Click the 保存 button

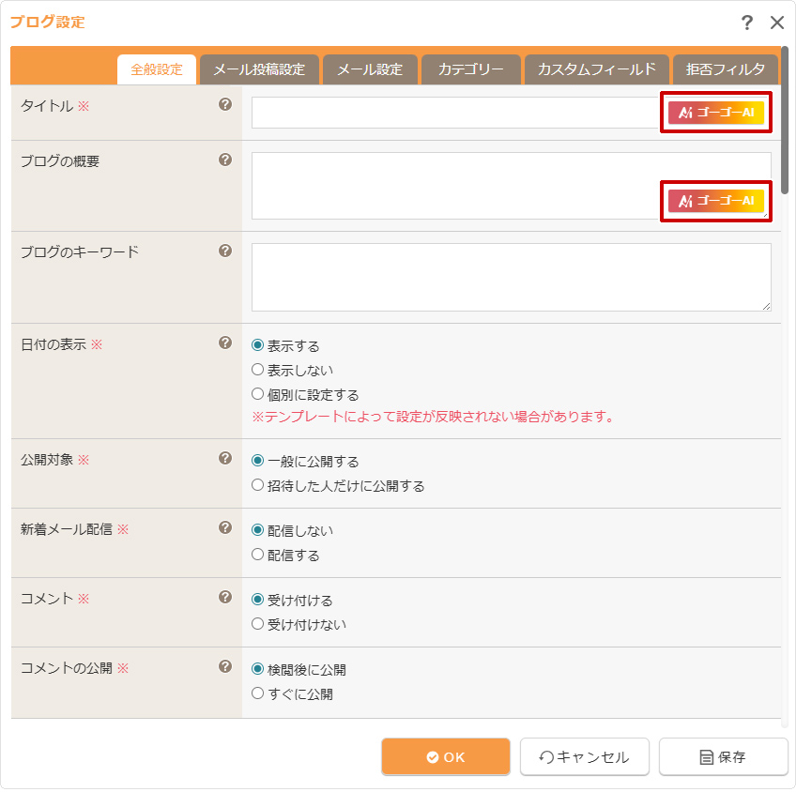coord(723,756)
